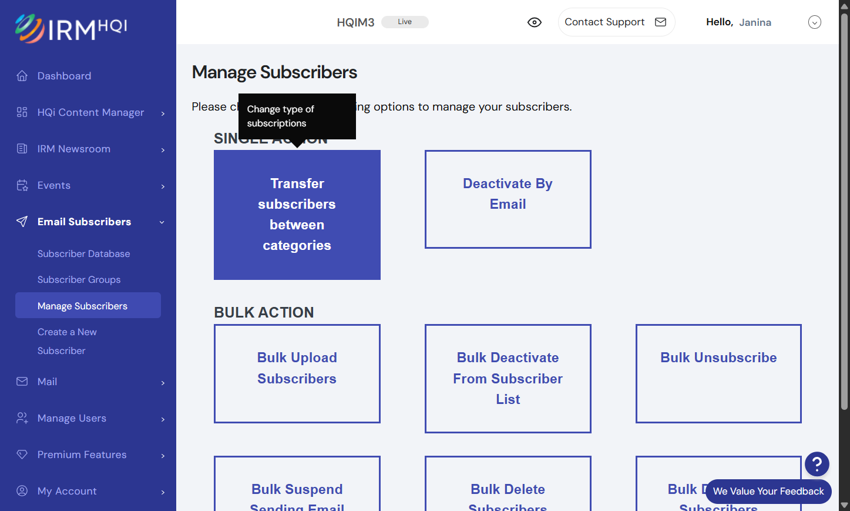Expand the Events submenu arrow
This screenshot has height=511, width=850.
click(x=163, y=186)
